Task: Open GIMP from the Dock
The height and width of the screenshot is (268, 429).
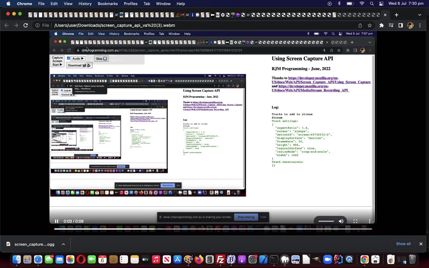Action: [x=317, y=259]
